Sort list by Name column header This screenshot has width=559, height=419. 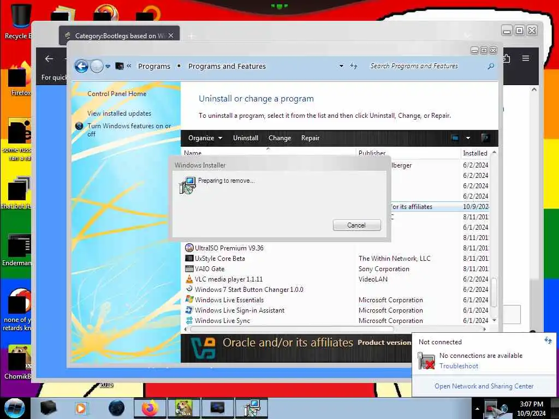tap(268, 153)
